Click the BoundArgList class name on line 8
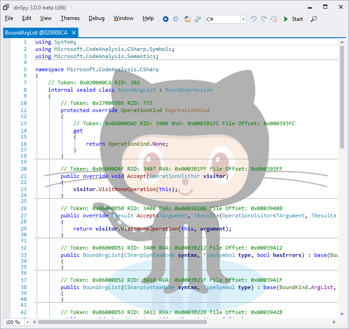Screen dimensions: 349x329 [x=137, y=90]
